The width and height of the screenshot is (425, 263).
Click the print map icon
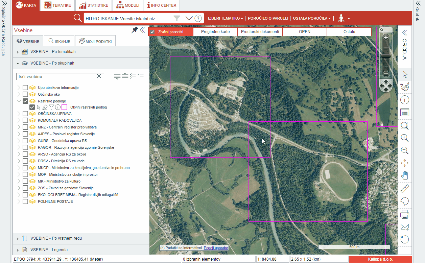coord(405,214)
